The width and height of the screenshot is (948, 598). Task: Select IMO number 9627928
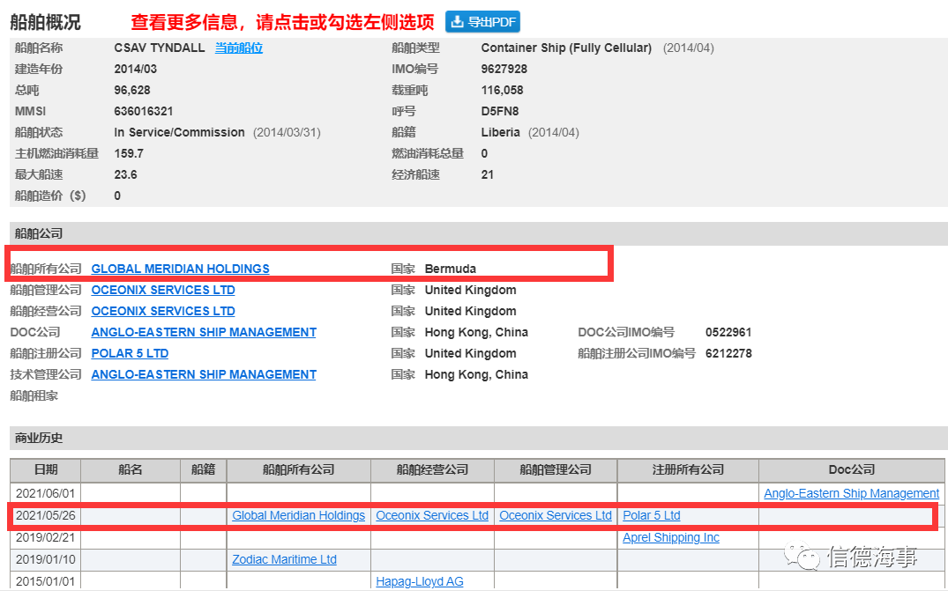[504, 69]
